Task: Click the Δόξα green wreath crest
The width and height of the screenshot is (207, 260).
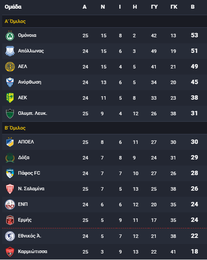Action: [10, 158]
